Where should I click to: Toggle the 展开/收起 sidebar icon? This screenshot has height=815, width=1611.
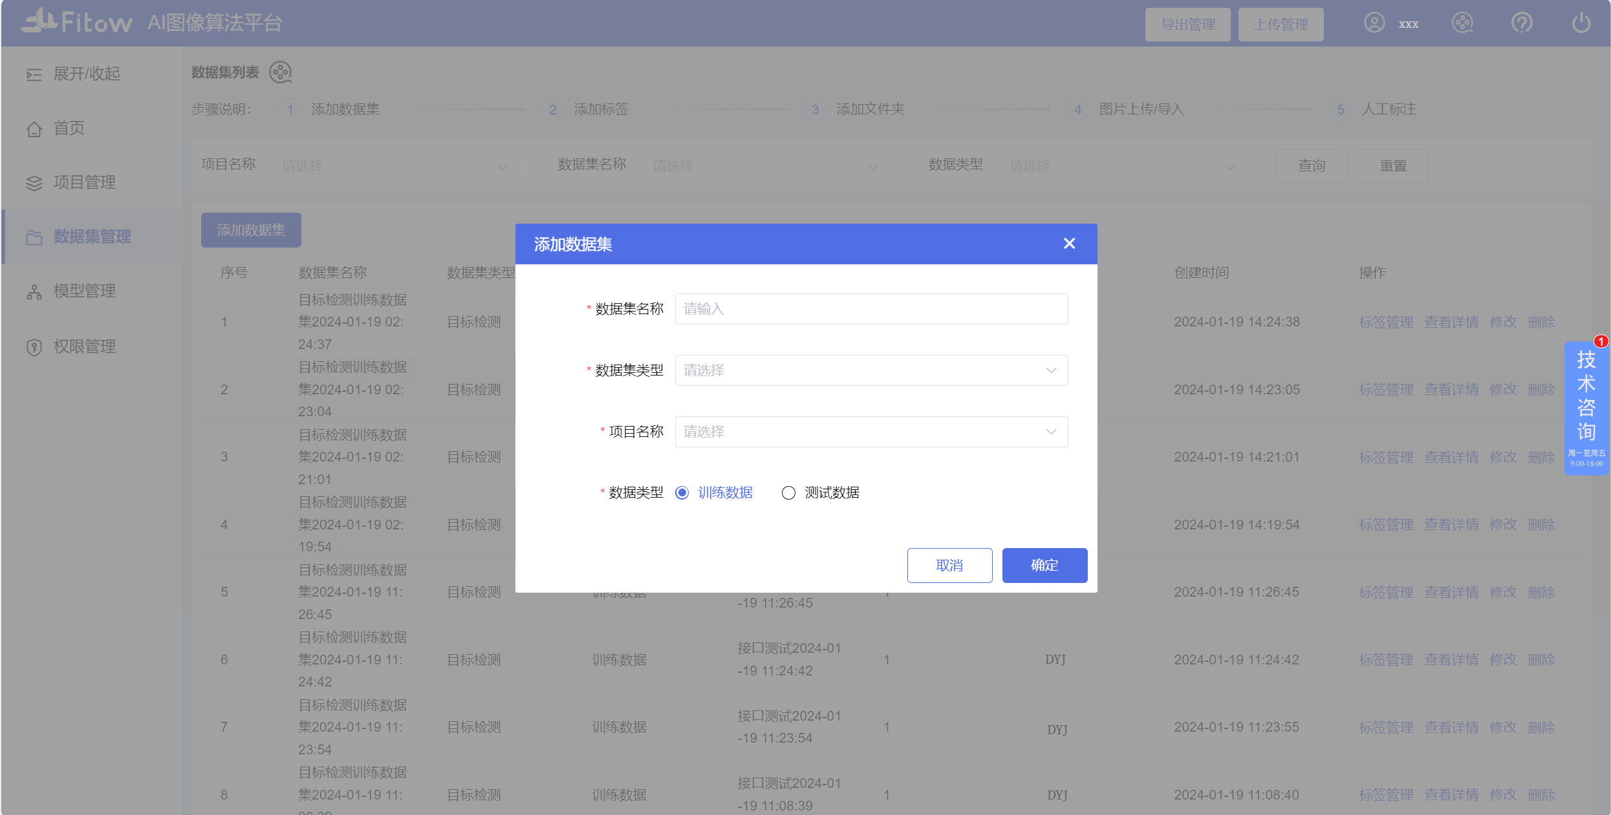pos(34,75)
